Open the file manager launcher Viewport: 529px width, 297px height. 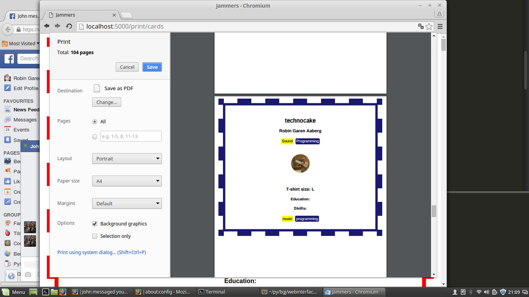54,292
